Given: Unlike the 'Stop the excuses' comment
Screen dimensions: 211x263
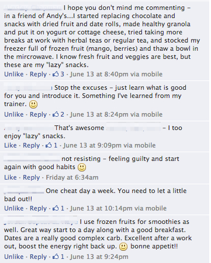Looking at the screenshot, I should 14,114.
